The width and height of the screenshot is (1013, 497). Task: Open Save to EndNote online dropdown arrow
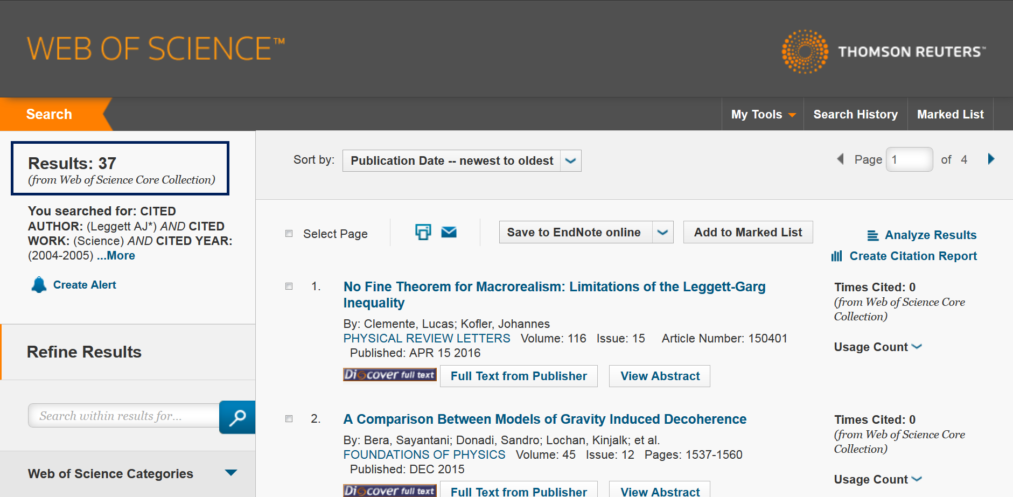[x=663, y=232]
